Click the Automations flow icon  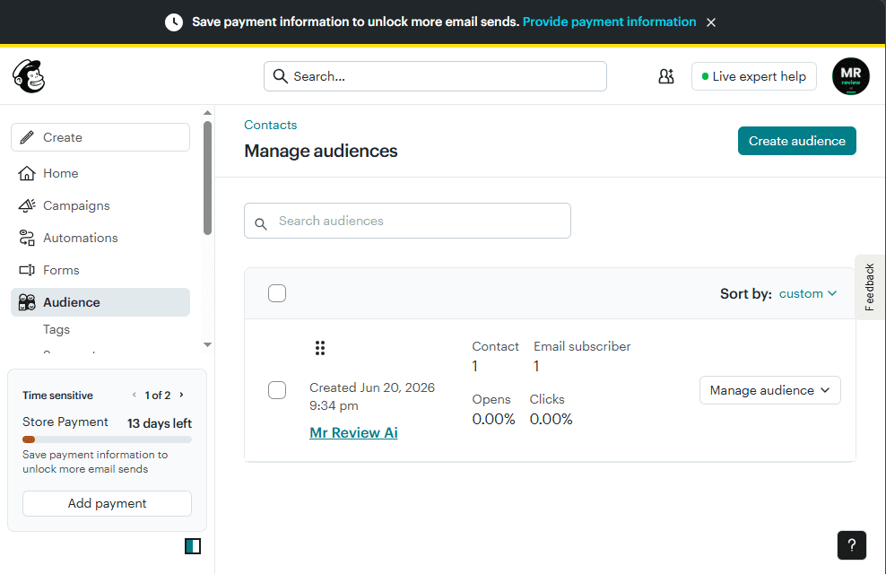27,238
